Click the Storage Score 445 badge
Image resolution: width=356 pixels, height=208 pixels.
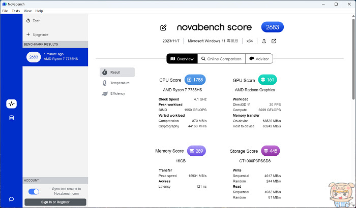[271, 151]
